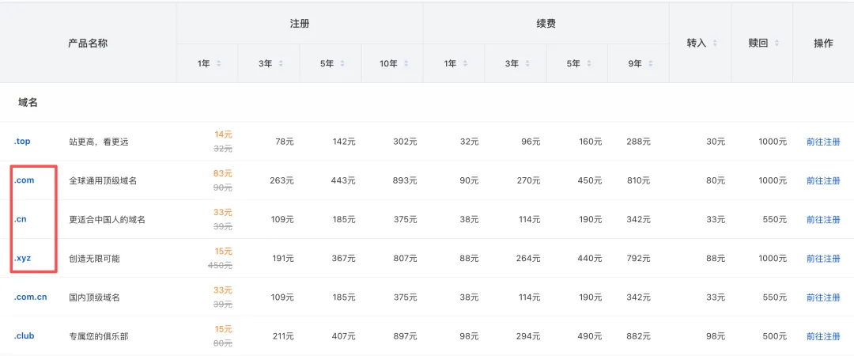The height and width of the screenshot is (356, 854).
Task: Open the .com.cn domain link
Action: pos(31,297)
